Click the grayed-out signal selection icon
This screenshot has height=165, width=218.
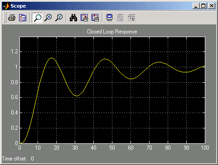131,18
